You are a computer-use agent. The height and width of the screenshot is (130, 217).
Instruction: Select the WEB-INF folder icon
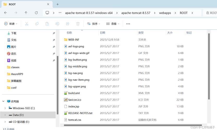[x=66, y=40]
